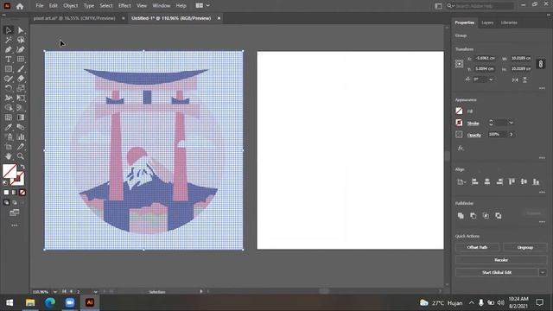Pick the Lasso tool
553x311 pixels.
(21, 40)
